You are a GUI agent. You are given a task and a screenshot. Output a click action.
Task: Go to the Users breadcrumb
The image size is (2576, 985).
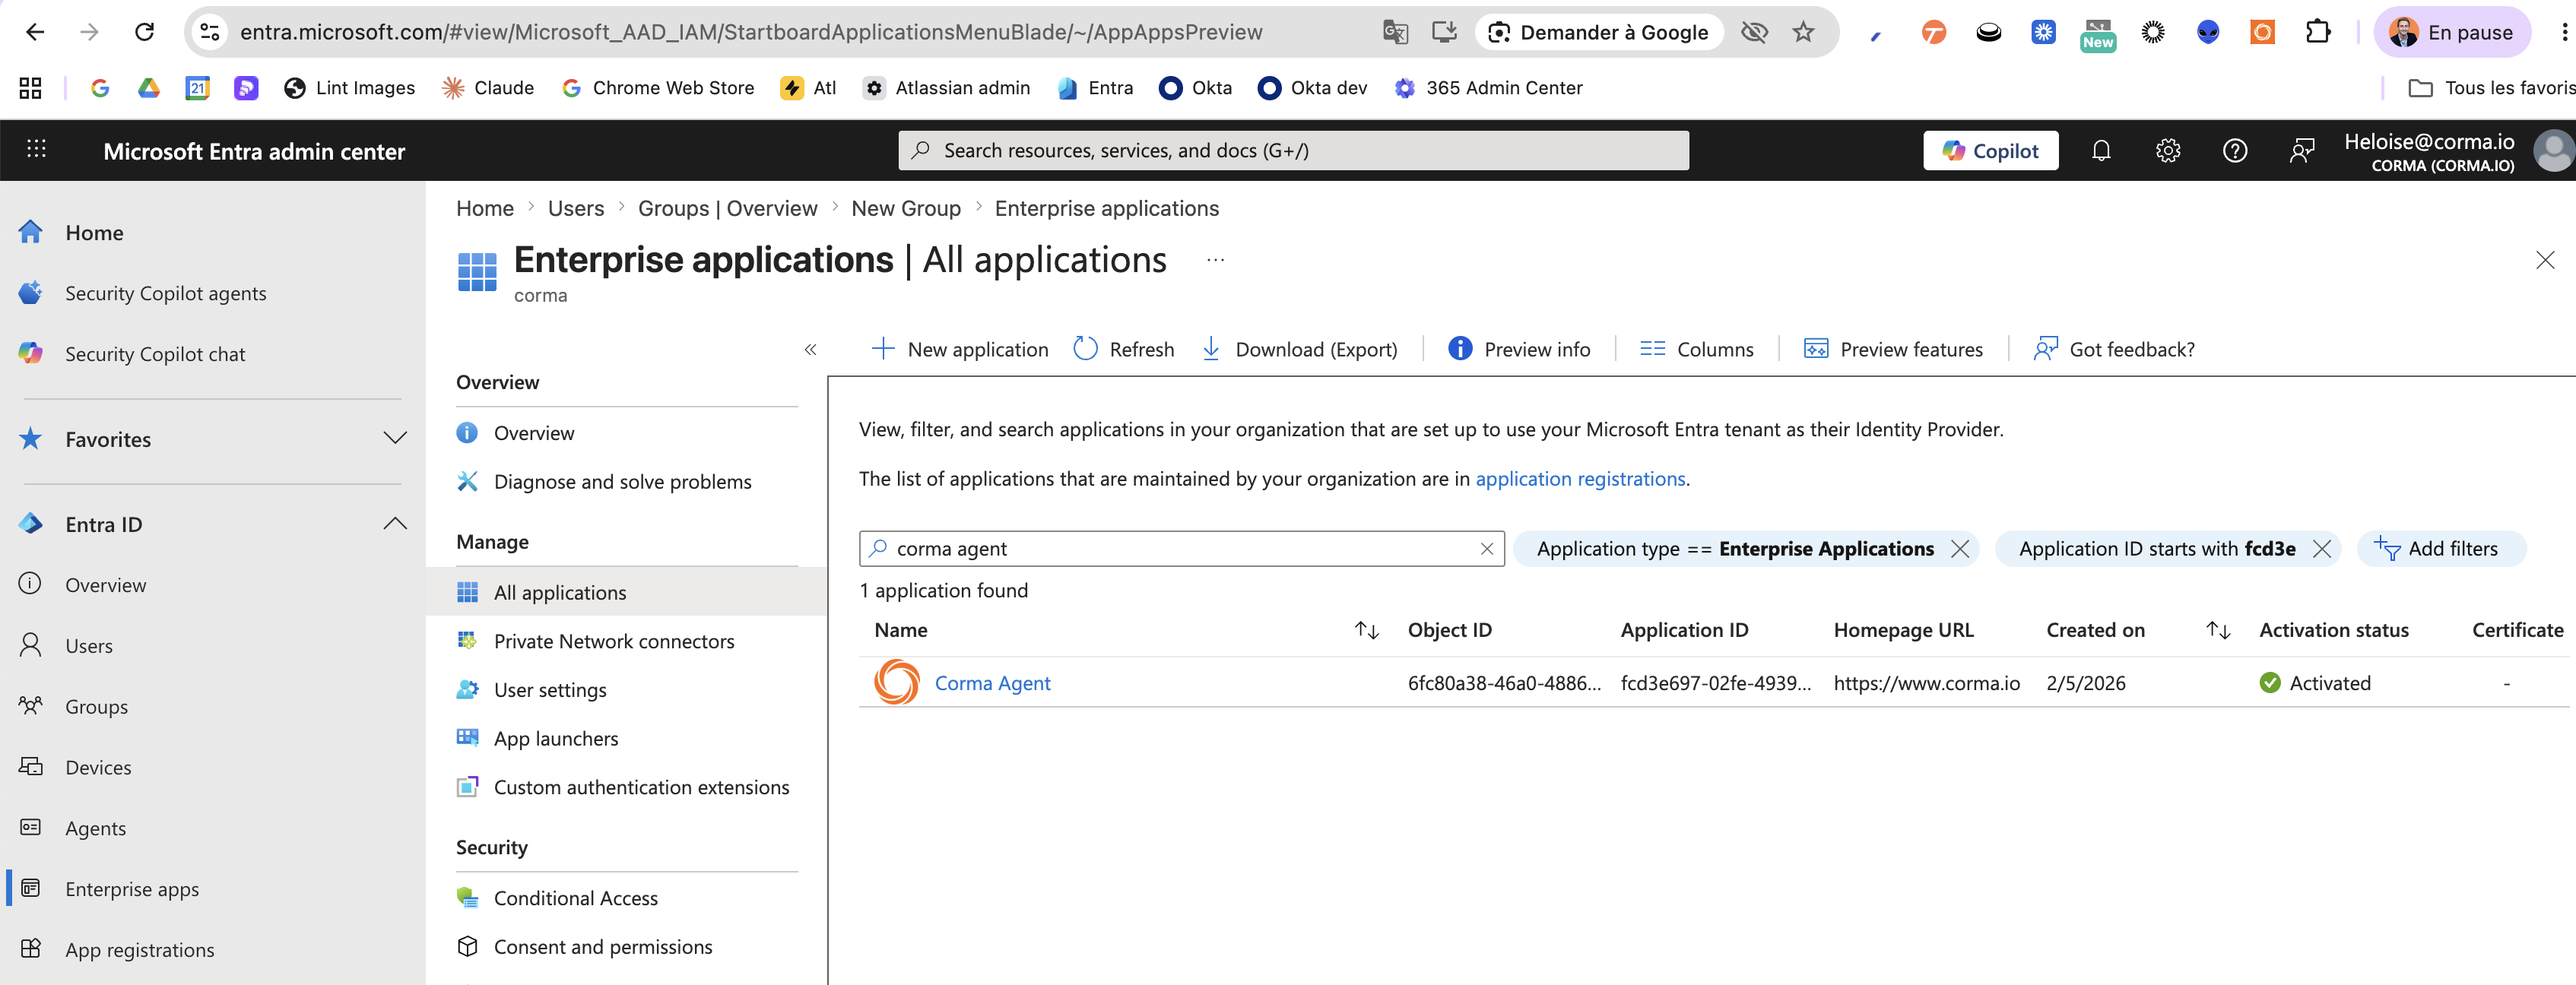[x=576, y=209]
